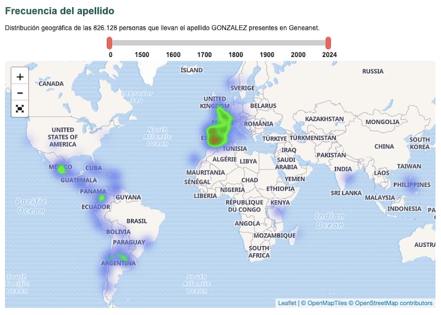Zoom out on the map

(20, 93)
